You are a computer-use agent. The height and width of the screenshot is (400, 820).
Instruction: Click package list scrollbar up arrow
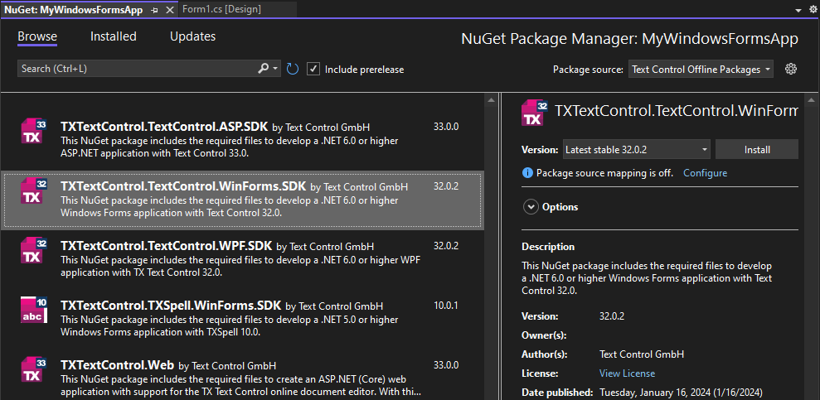pos(492,99)
